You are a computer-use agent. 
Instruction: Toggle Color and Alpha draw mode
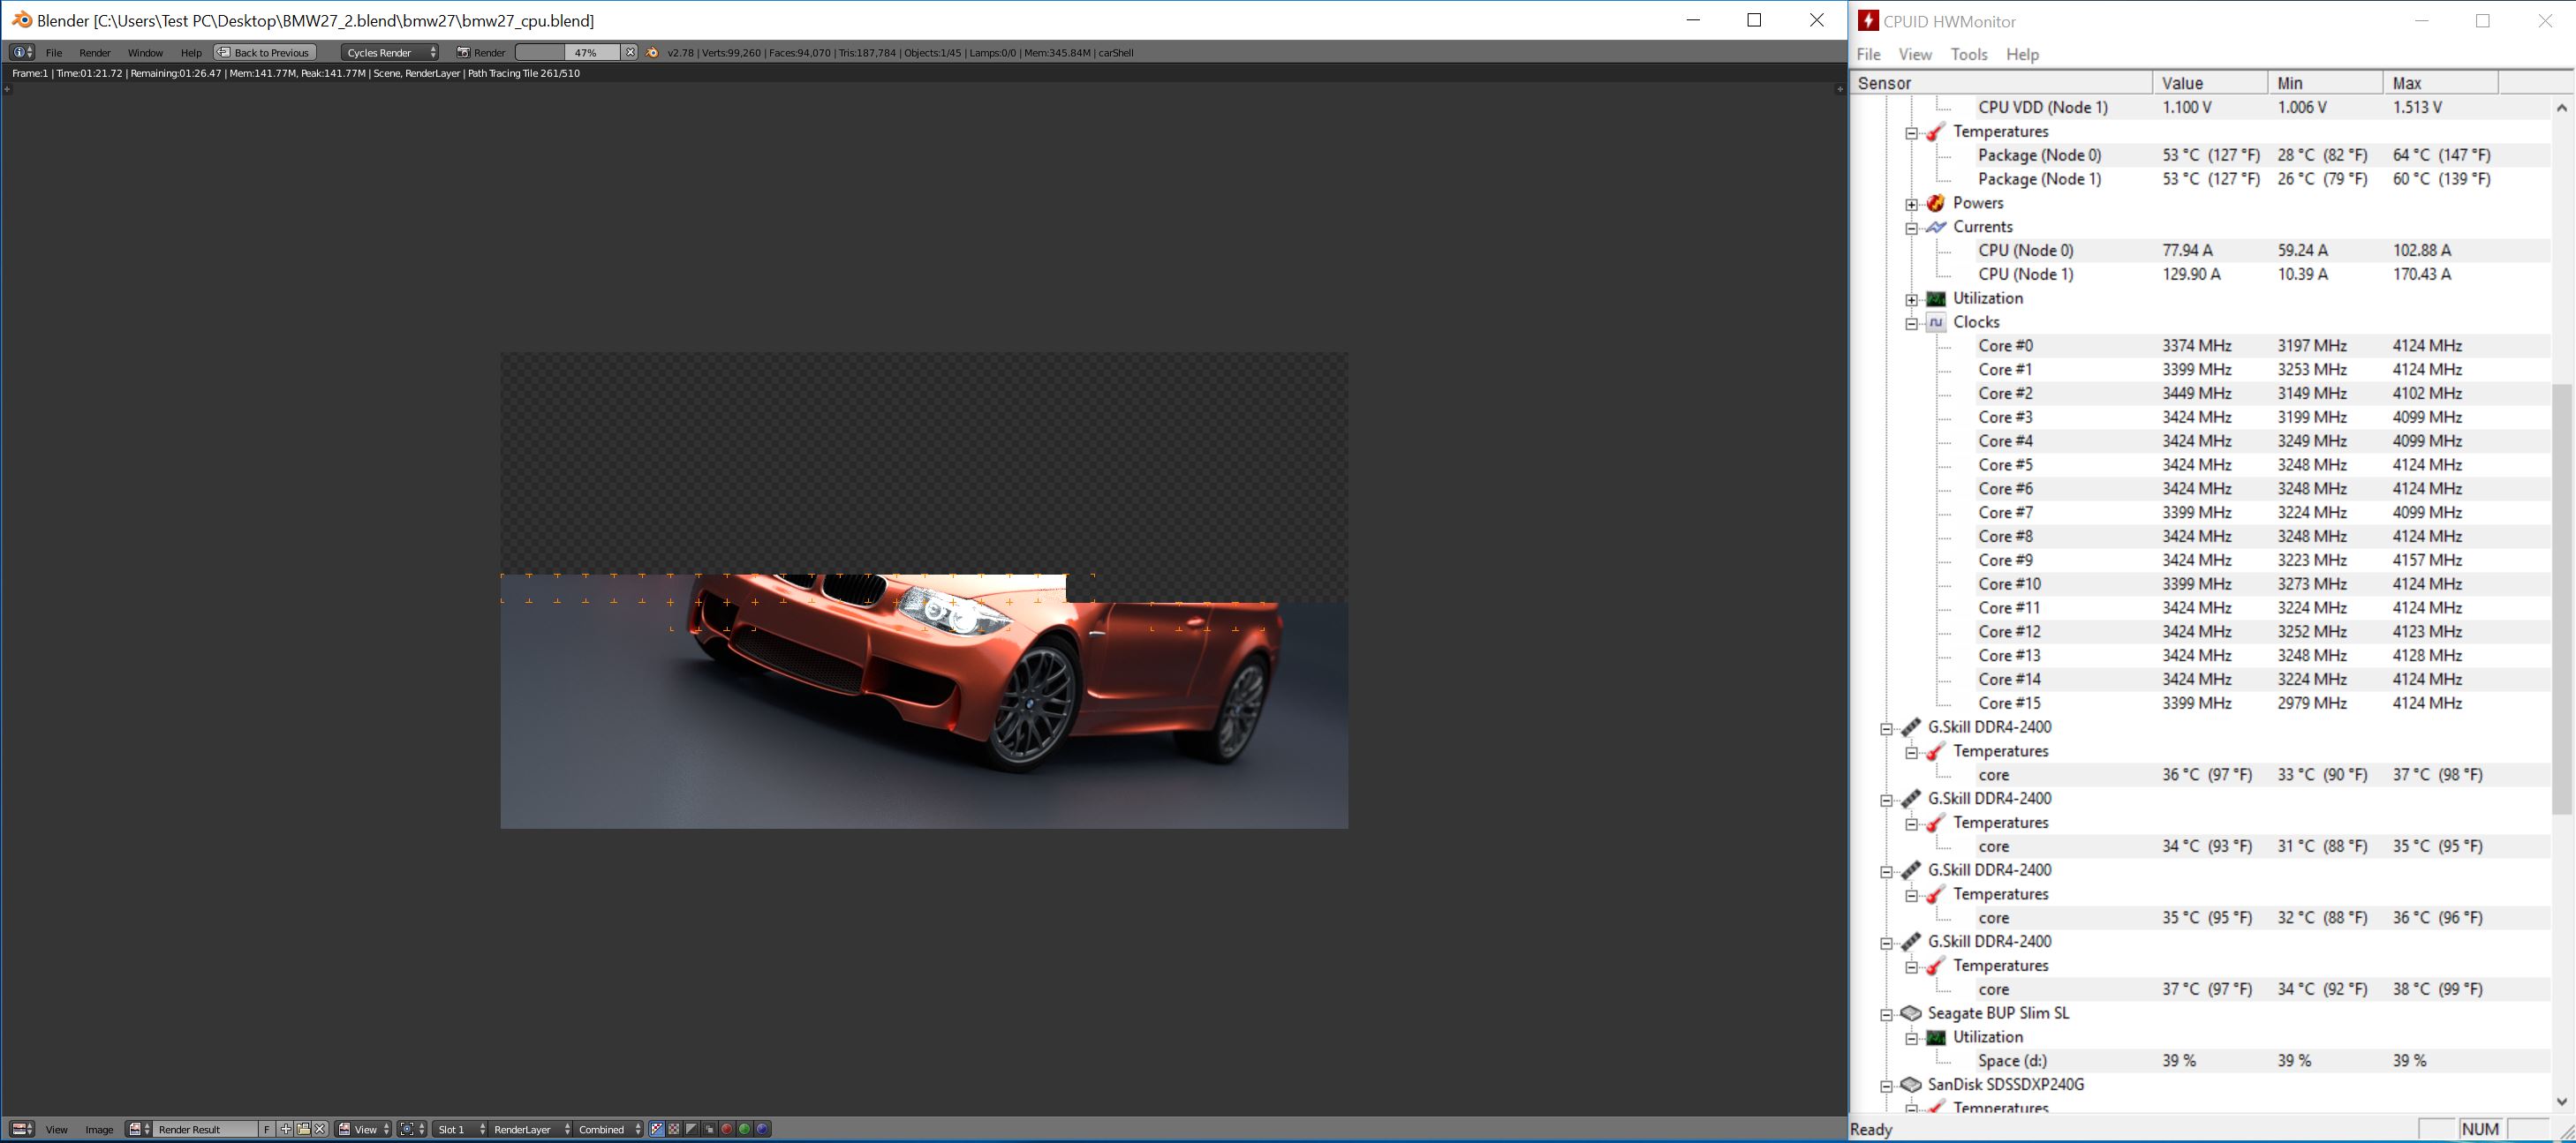(657, 1129)
